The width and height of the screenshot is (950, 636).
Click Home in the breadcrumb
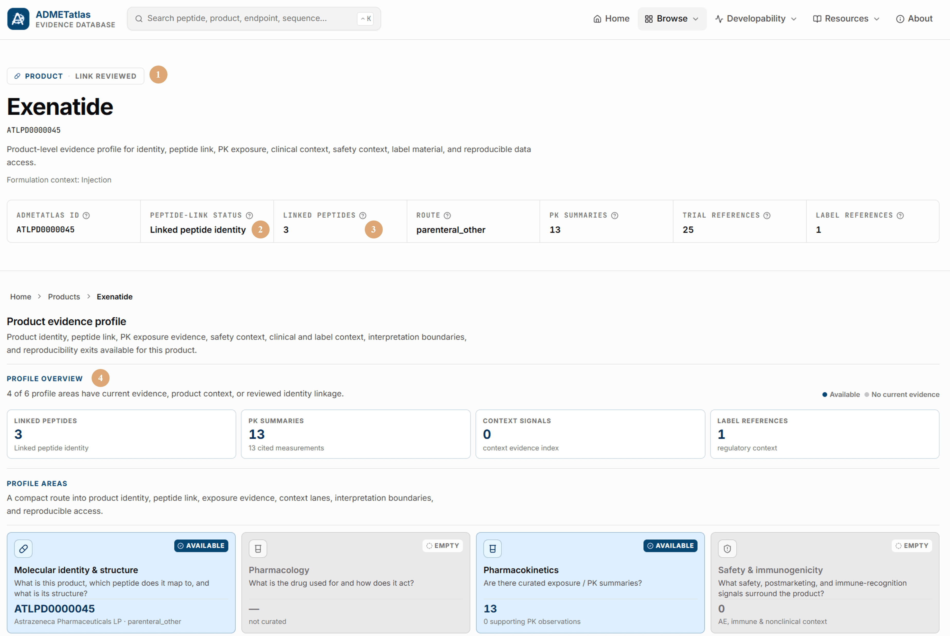[21, 297]
